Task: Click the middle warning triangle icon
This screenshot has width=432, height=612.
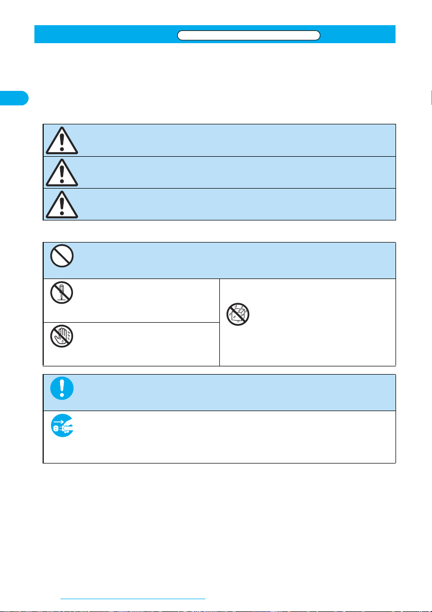Action: 62,173
